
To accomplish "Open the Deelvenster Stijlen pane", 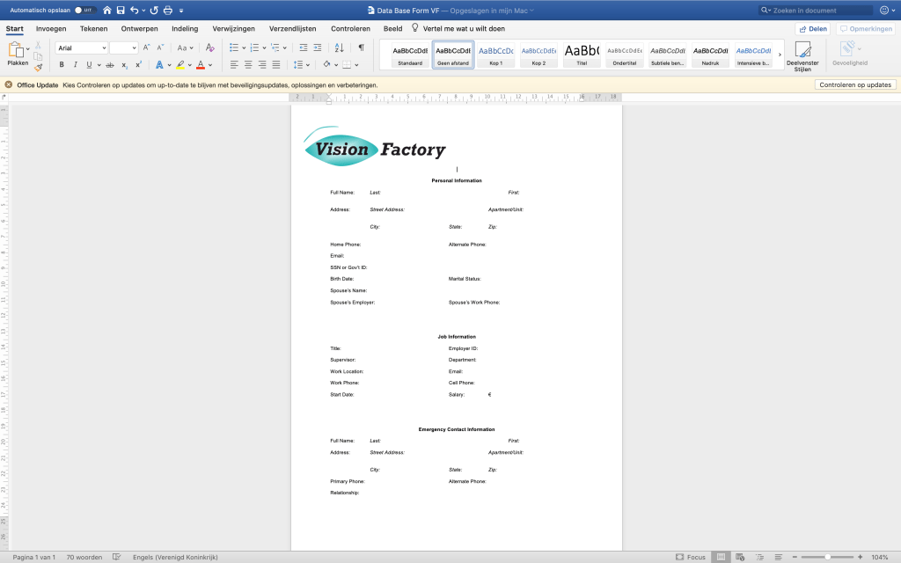I will (x=802, y=55).
